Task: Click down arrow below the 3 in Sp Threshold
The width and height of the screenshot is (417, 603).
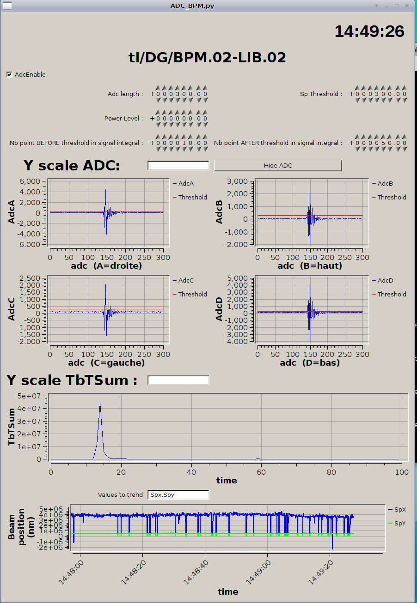Action: pos(377,100)
